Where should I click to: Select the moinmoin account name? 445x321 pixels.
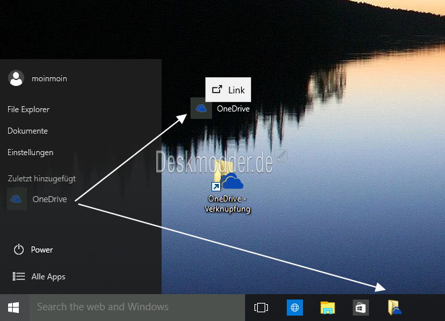pos(49,79)
